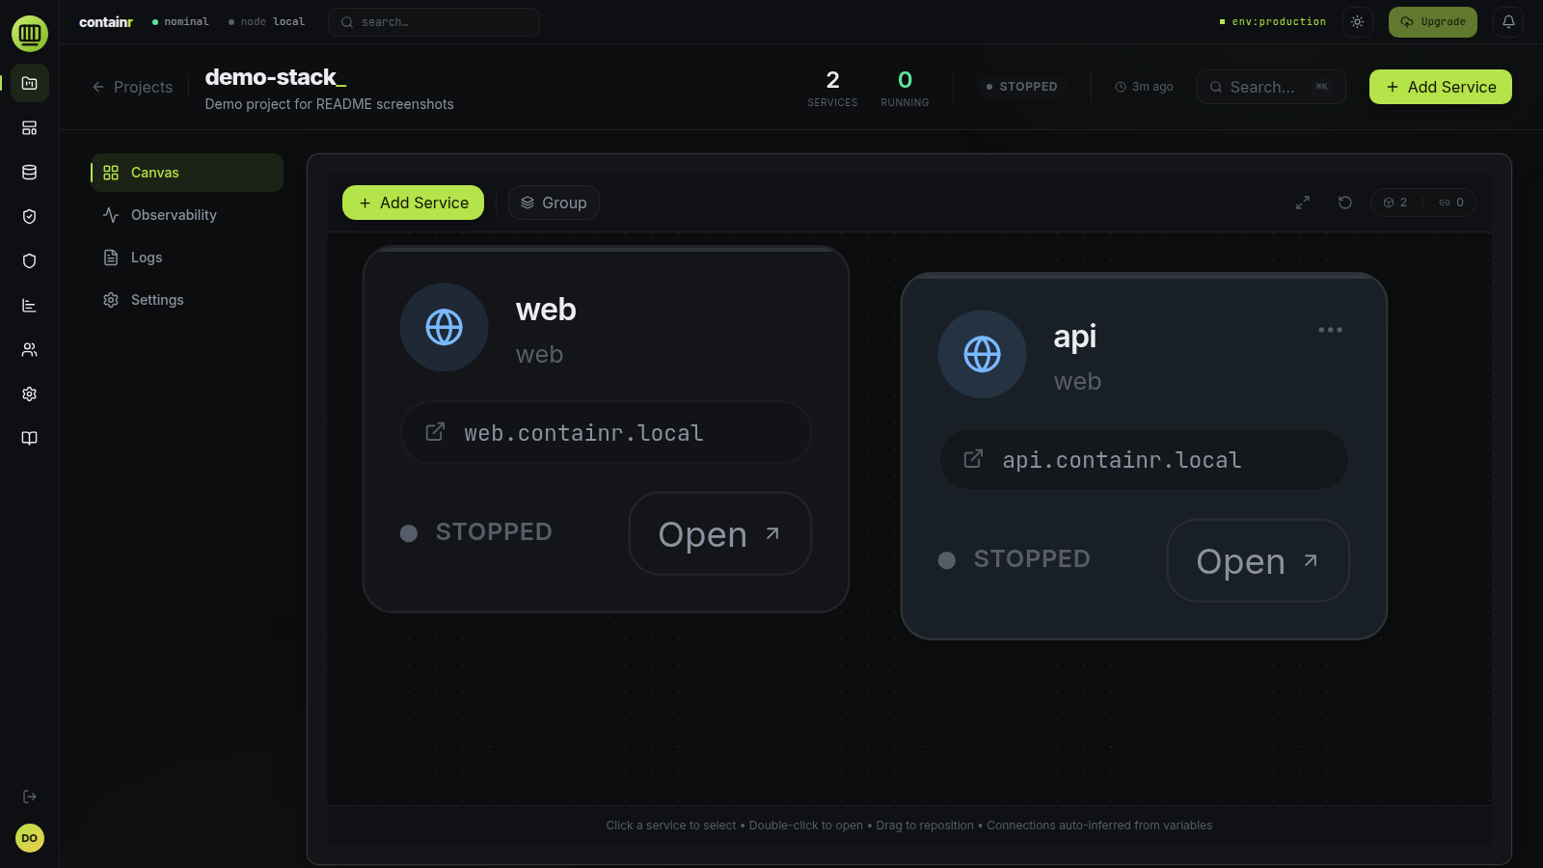Click STOPPED status on api card

(1015, 559)
